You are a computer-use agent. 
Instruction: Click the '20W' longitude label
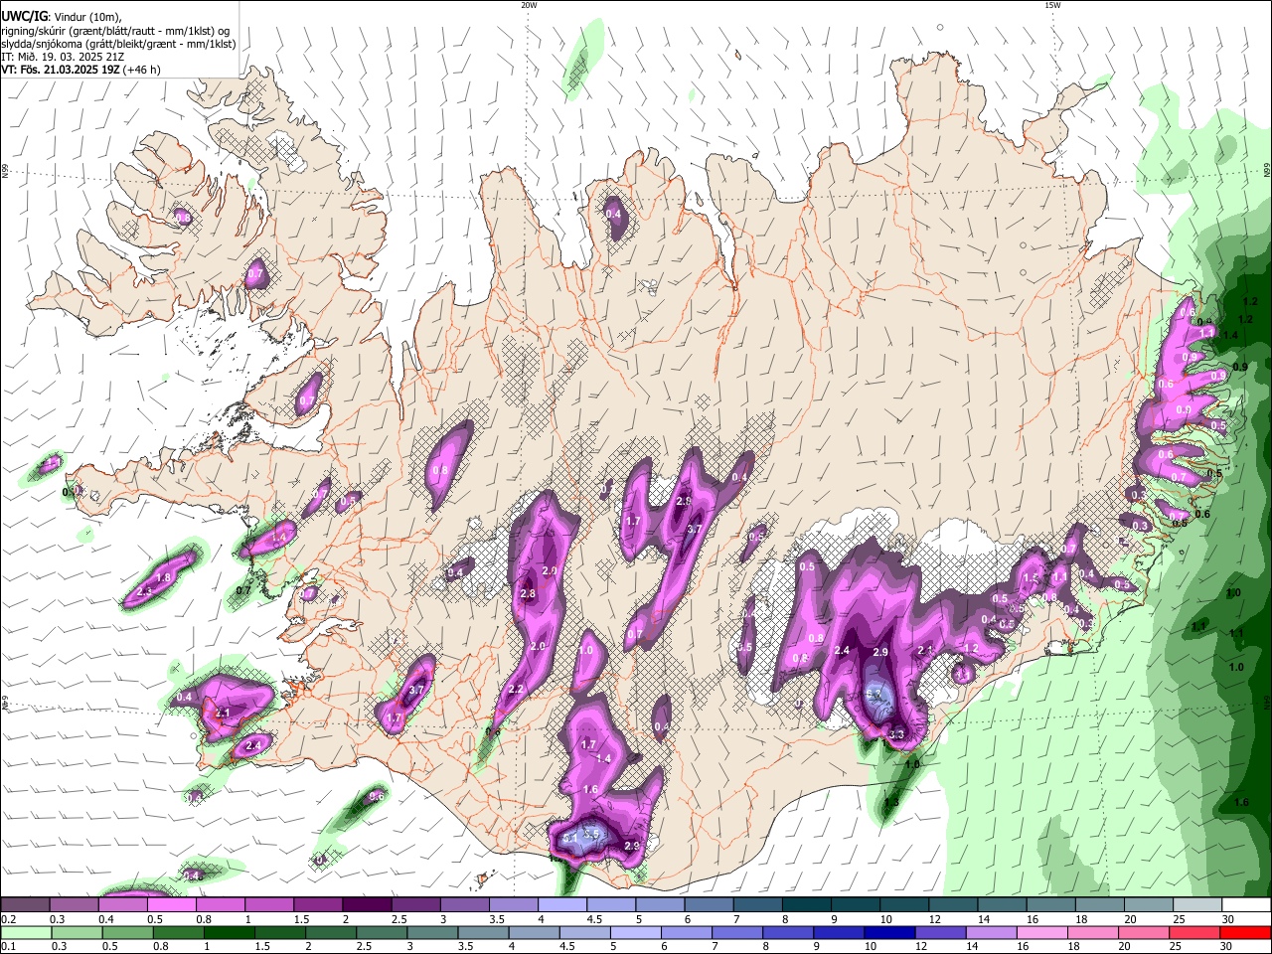click(529, 5)
